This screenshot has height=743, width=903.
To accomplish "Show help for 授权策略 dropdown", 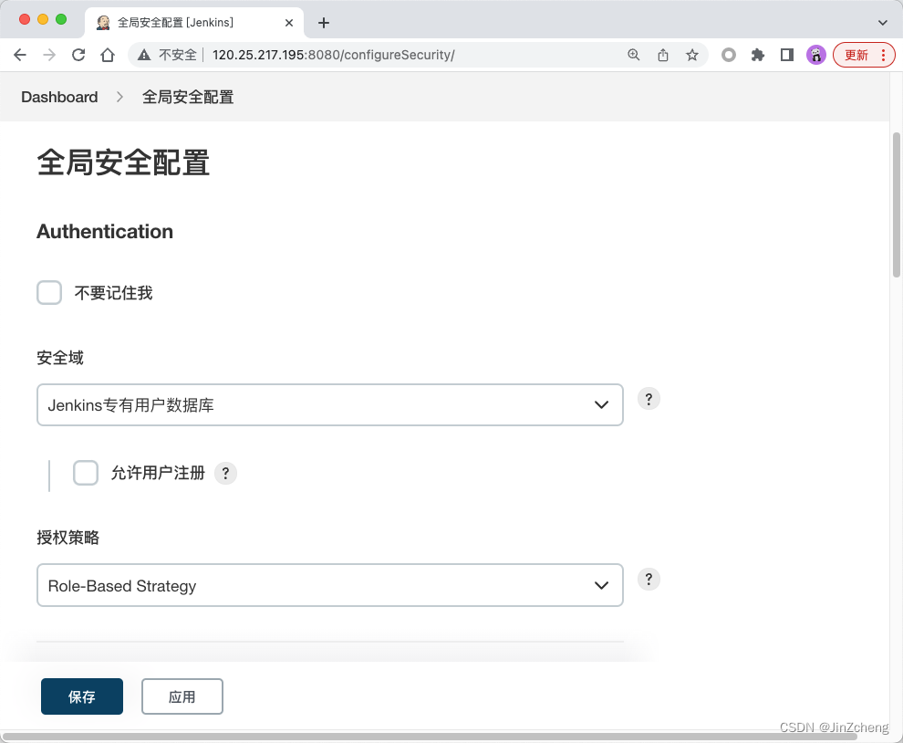I will tap(649, 579).
